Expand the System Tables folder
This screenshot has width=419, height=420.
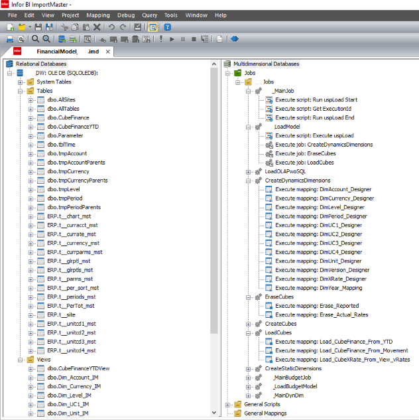coord(20,82)
